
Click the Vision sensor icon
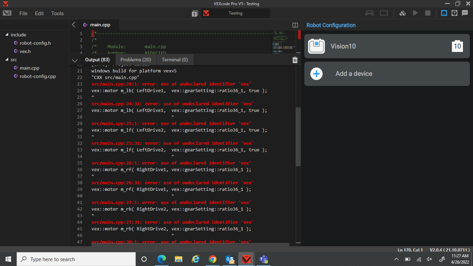click(316, 46)
